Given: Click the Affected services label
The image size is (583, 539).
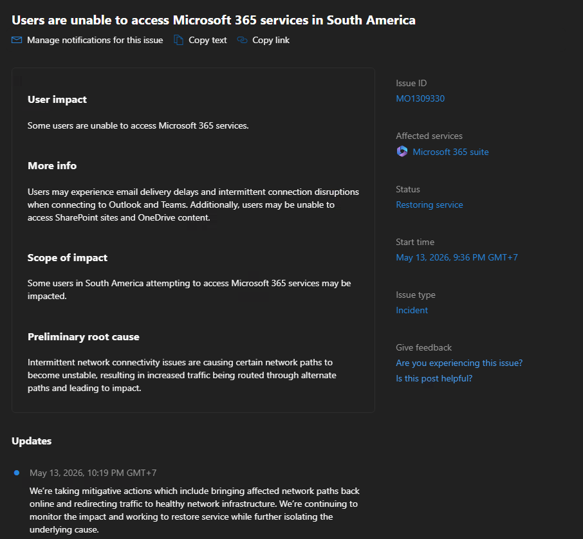Looking at the screenshot, I should tap(429, 136).
